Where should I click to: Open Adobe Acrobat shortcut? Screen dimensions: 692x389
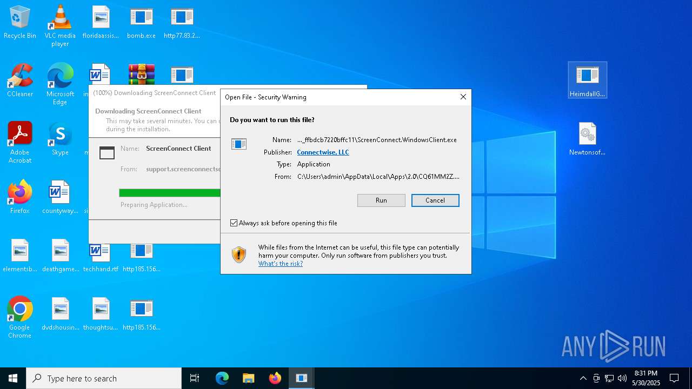[x=20, y=142]
